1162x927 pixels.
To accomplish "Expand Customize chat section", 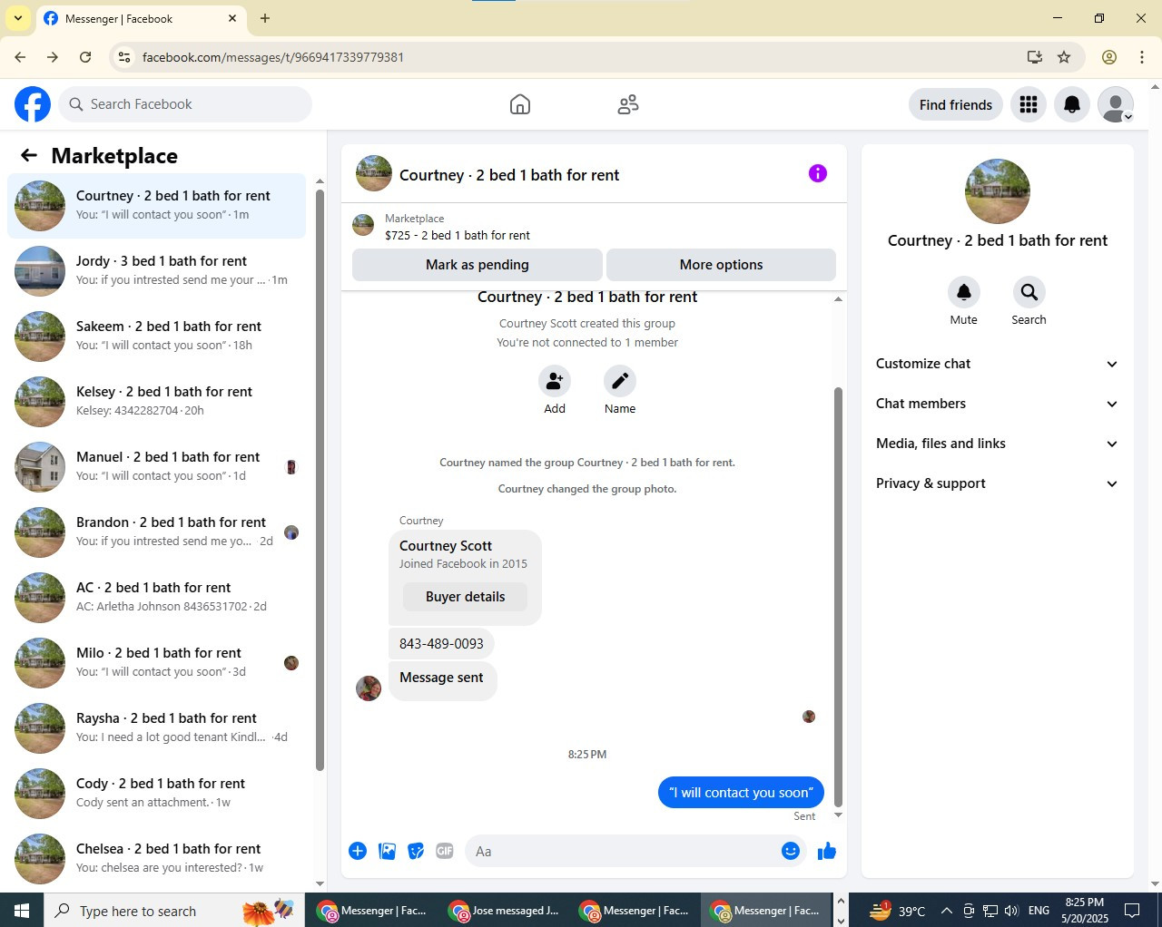I will coord(998,364).
